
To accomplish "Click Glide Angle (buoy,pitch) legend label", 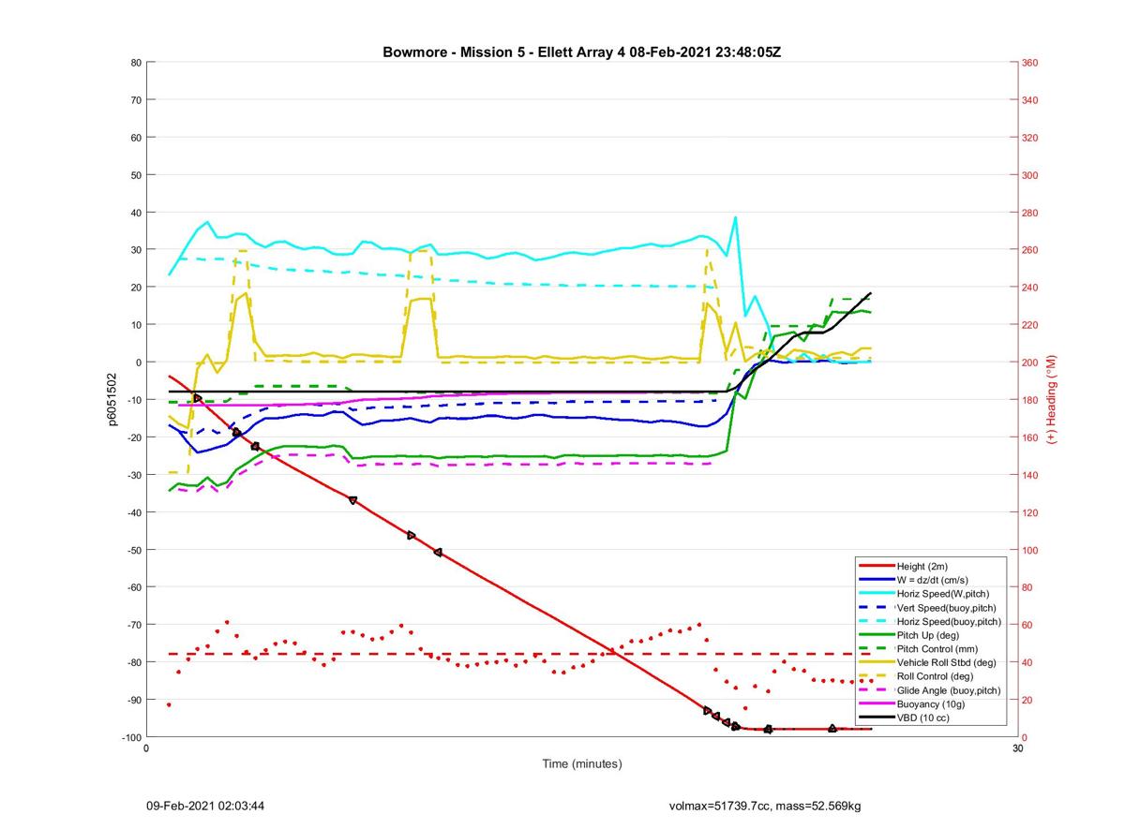I will [x=948, y=689].
